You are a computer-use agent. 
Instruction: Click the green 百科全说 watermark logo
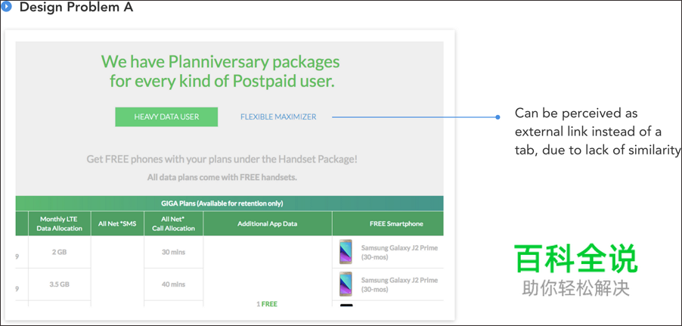pyautogui.click(x=575, y=259)
